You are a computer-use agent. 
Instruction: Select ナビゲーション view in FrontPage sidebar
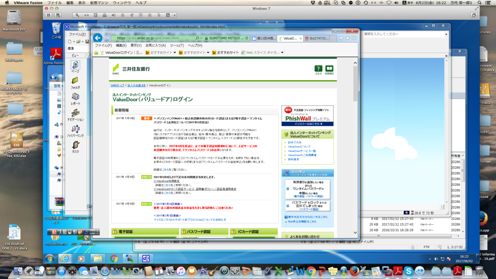pyautogui.click(x=75, y=115)
